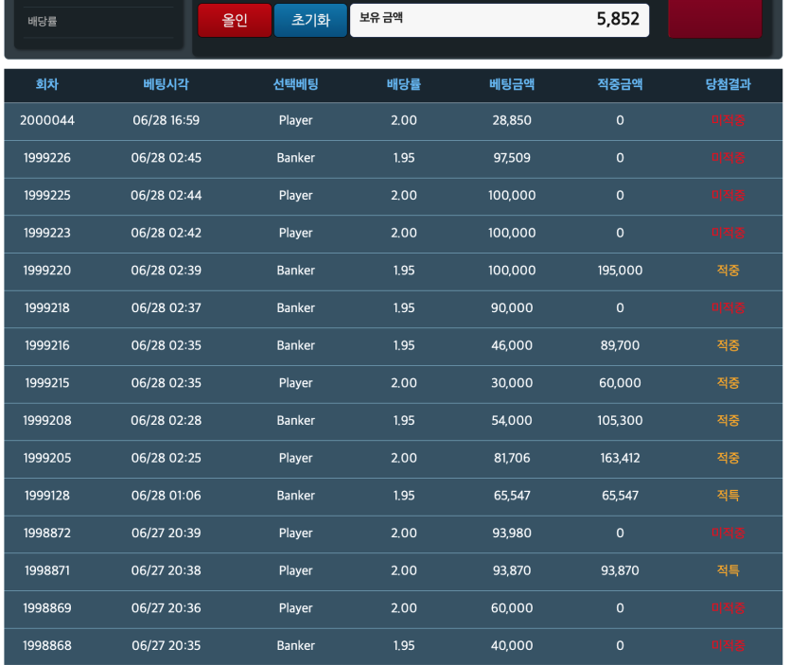The height and width of the screenshot is (665, 790).
Task: Click Banker selection in round 1999226 row
Action: pos(296,158)
